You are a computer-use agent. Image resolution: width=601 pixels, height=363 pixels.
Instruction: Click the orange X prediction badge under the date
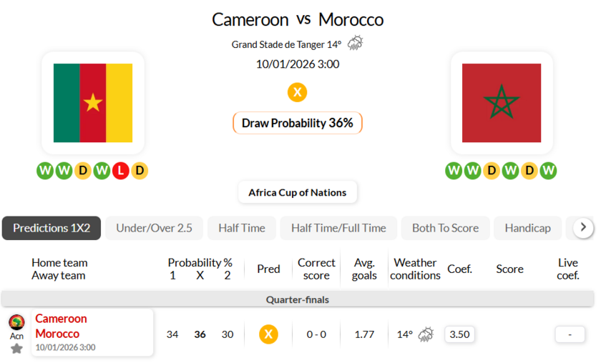297,92
